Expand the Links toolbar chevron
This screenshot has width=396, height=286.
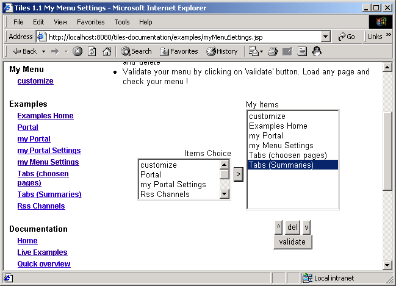point(389,35)
